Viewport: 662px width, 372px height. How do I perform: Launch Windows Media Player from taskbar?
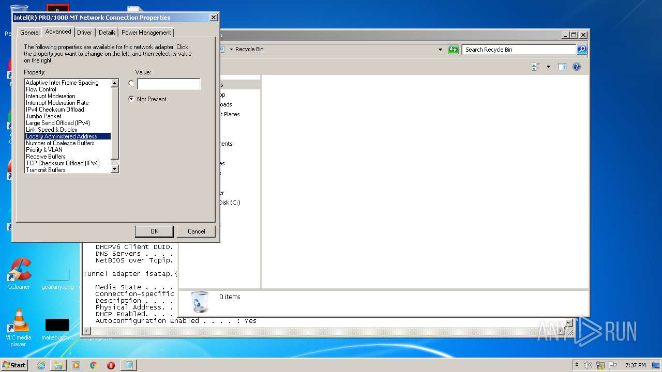[76, 365]
